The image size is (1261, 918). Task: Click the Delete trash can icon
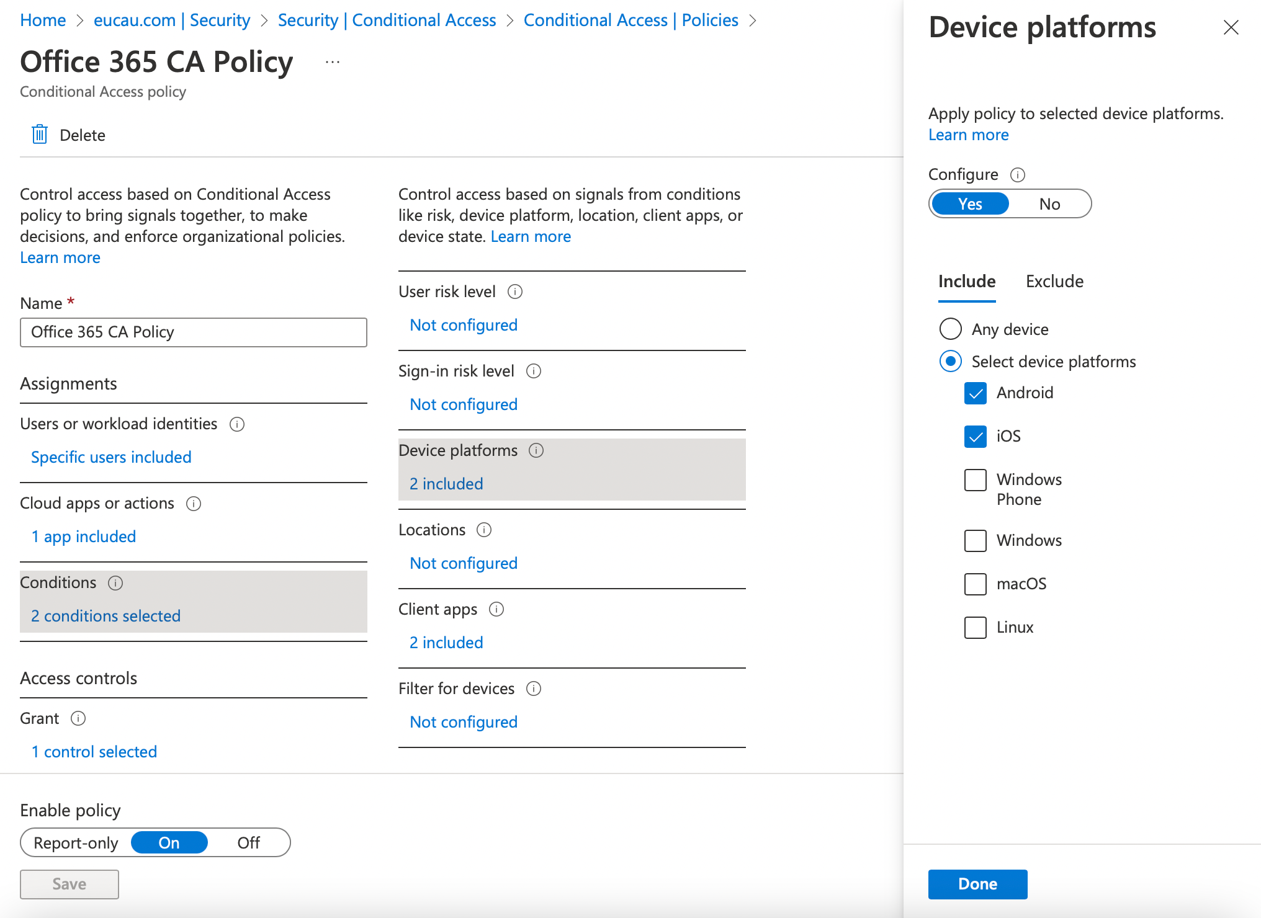40,135
